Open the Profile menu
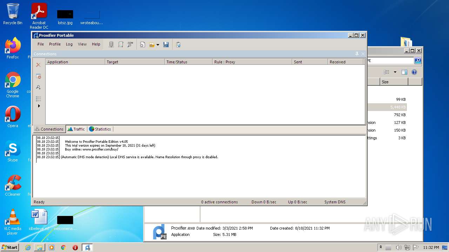Viewport: 449px width, 252px height. tap(55, 44)
